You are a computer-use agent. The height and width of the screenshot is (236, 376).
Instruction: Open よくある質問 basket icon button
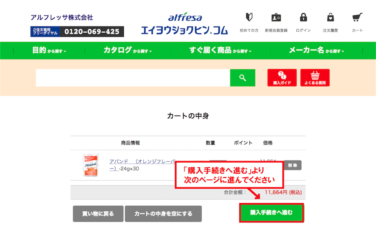tap(315, 78)
